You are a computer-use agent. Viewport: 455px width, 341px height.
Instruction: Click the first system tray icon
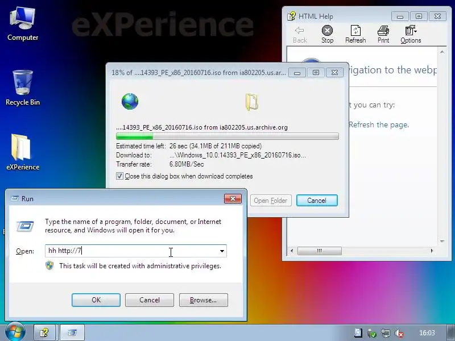point(358,333)
